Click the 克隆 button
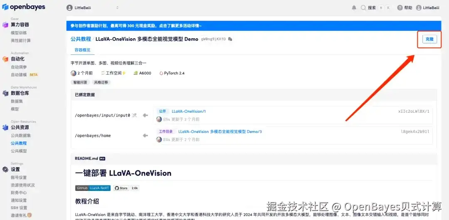The height and width of the screenshot is (220, 449). point(429,39)
